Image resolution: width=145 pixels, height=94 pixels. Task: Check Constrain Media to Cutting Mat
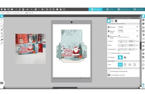point(109,53)
